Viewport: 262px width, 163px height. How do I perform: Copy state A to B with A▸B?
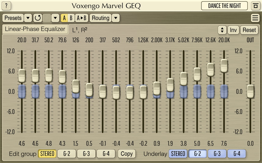coord(82,18)
